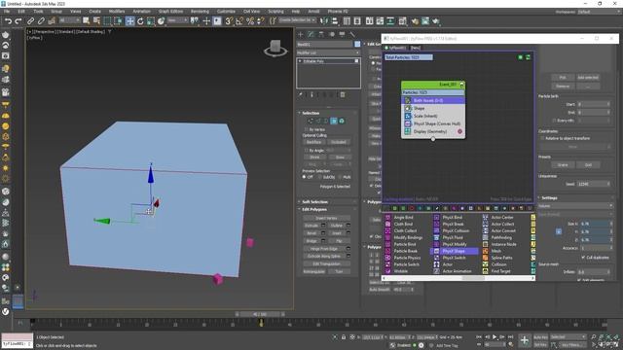Toggle Every nth checkbox in Particle birth

click(554, 120)
